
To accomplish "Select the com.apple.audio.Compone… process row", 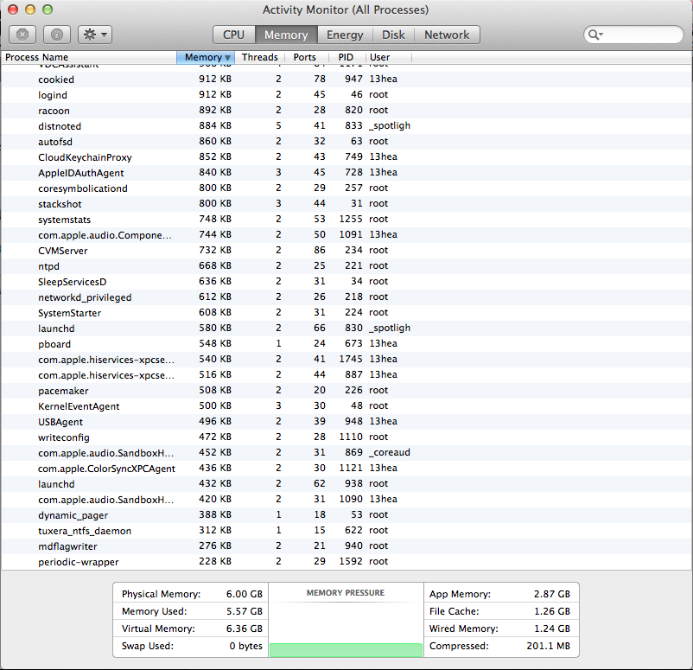I will [x=346, y=235].
